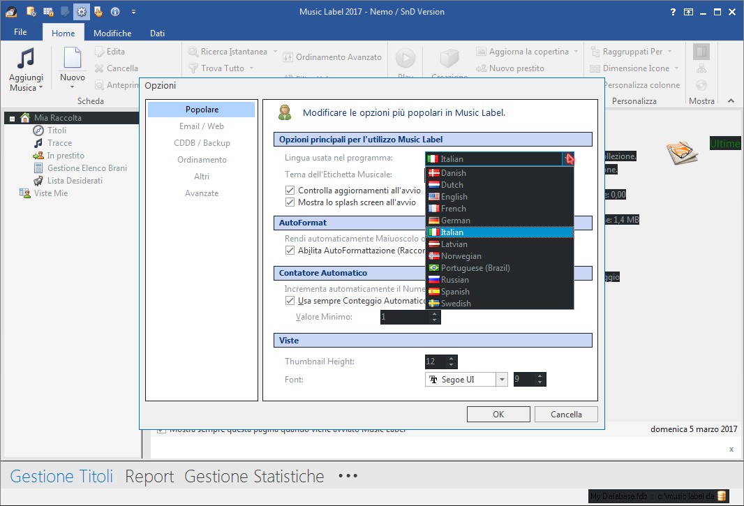Show more navigation sections with the ellipsis

[x=348, y=475]
